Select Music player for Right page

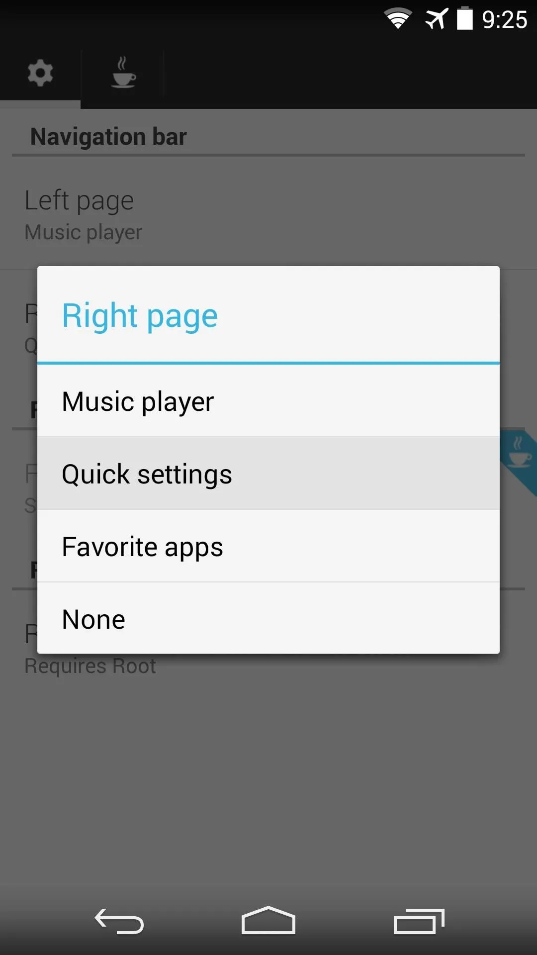coord(268,401)
